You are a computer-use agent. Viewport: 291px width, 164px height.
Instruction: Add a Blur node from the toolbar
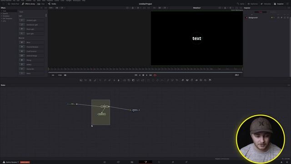(x=119, y=80)
